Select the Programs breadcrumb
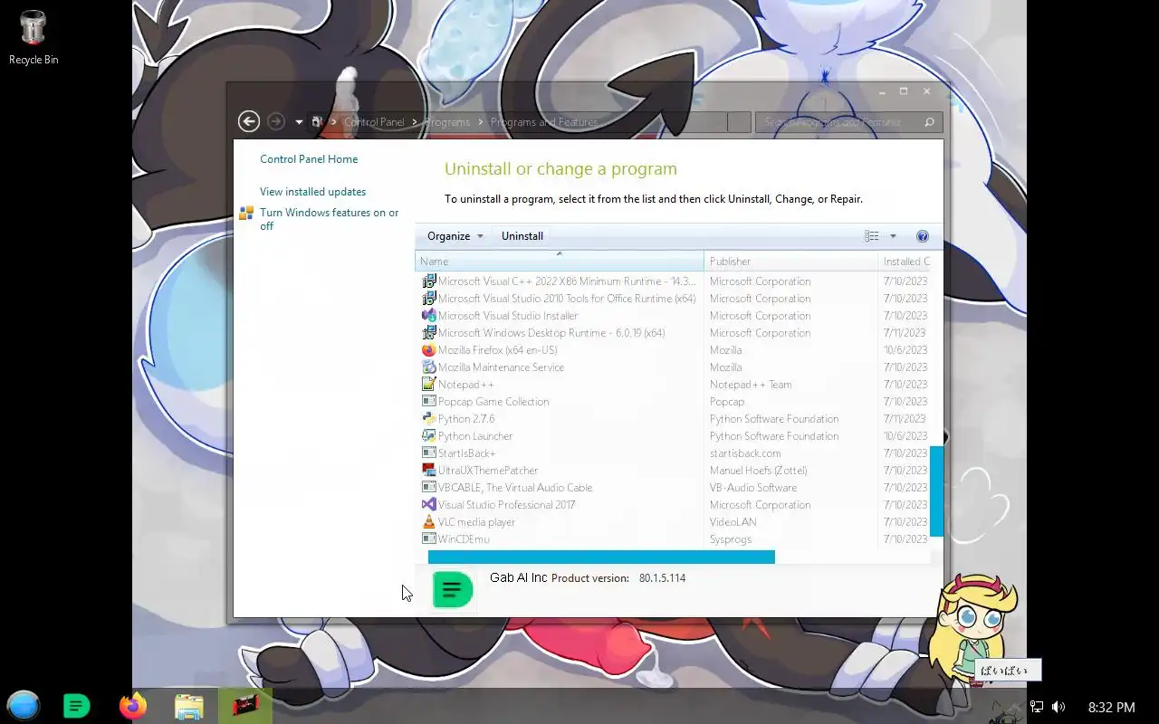Image resolution: width=1159 pixels, height=724 pixels. point(447,122)
